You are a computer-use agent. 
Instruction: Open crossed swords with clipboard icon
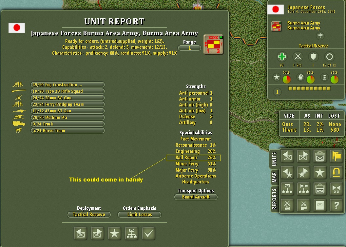click(287, 205)
